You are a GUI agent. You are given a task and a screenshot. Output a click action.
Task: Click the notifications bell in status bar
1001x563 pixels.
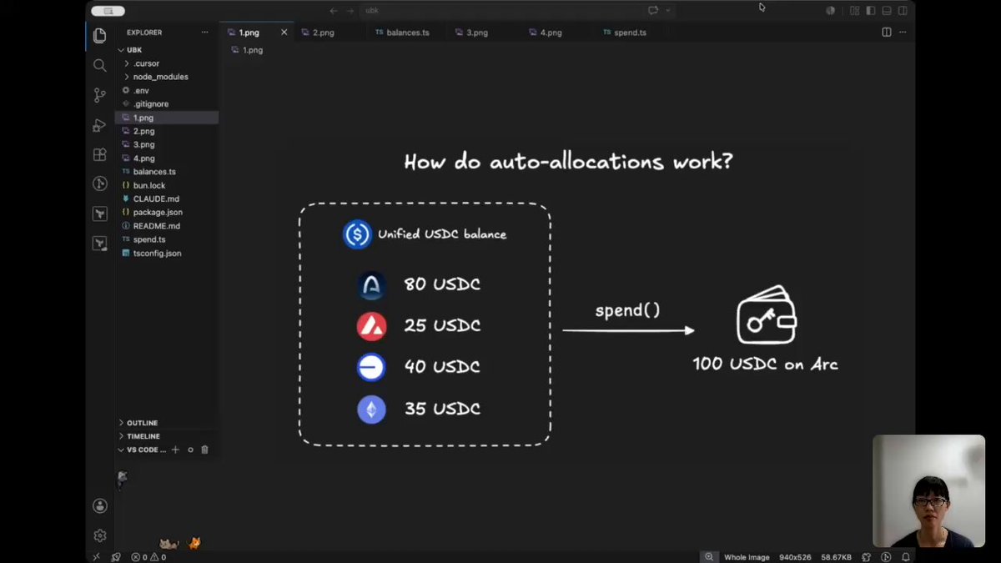[x=905, y=557]
